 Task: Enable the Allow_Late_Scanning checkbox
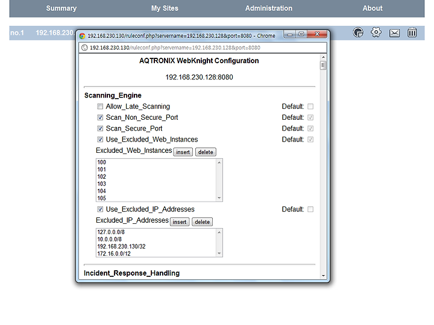[x=100, y=107]
